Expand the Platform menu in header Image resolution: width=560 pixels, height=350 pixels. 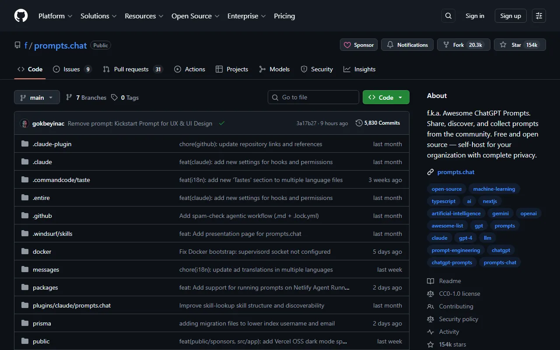point(55,16)
